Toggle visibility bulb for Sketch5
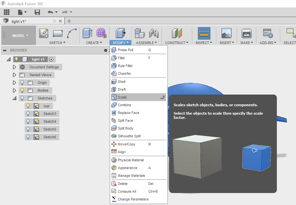 (x=28, y=129)
